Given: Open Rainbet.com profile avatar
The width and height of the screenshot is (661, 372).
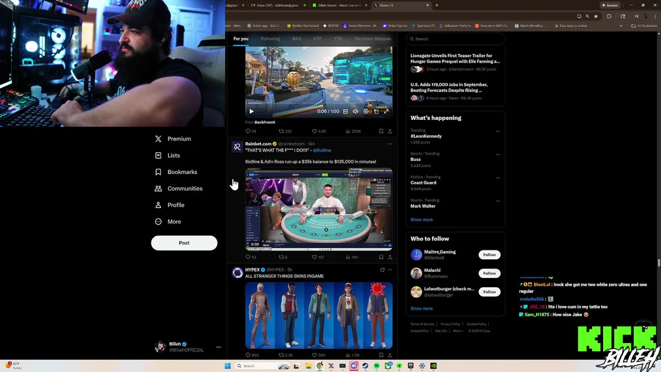Looking at the screenshot, I should point(237,147).
